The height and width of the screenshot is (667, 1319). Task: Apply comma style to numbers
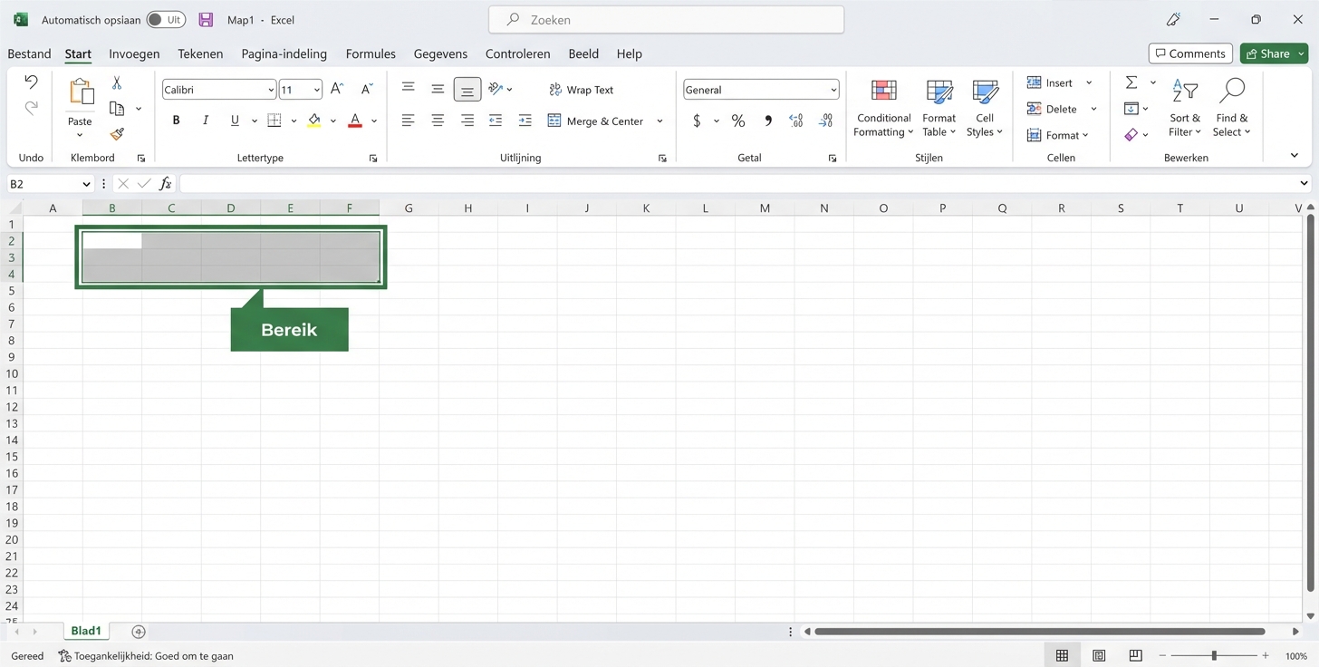point(767,120)
